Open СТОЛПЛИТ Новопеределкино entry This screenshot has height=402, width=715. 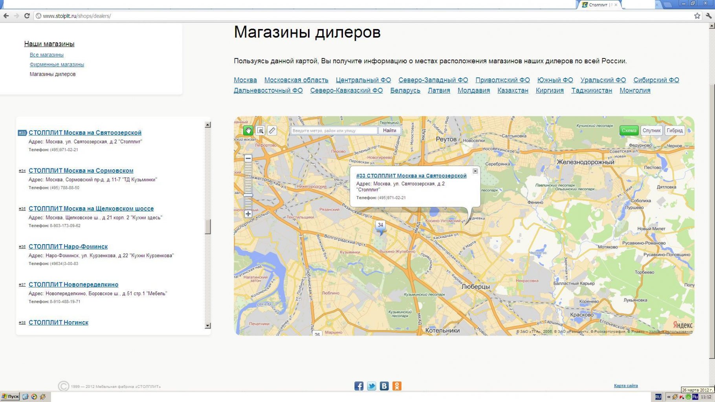(x=73, y=285)
